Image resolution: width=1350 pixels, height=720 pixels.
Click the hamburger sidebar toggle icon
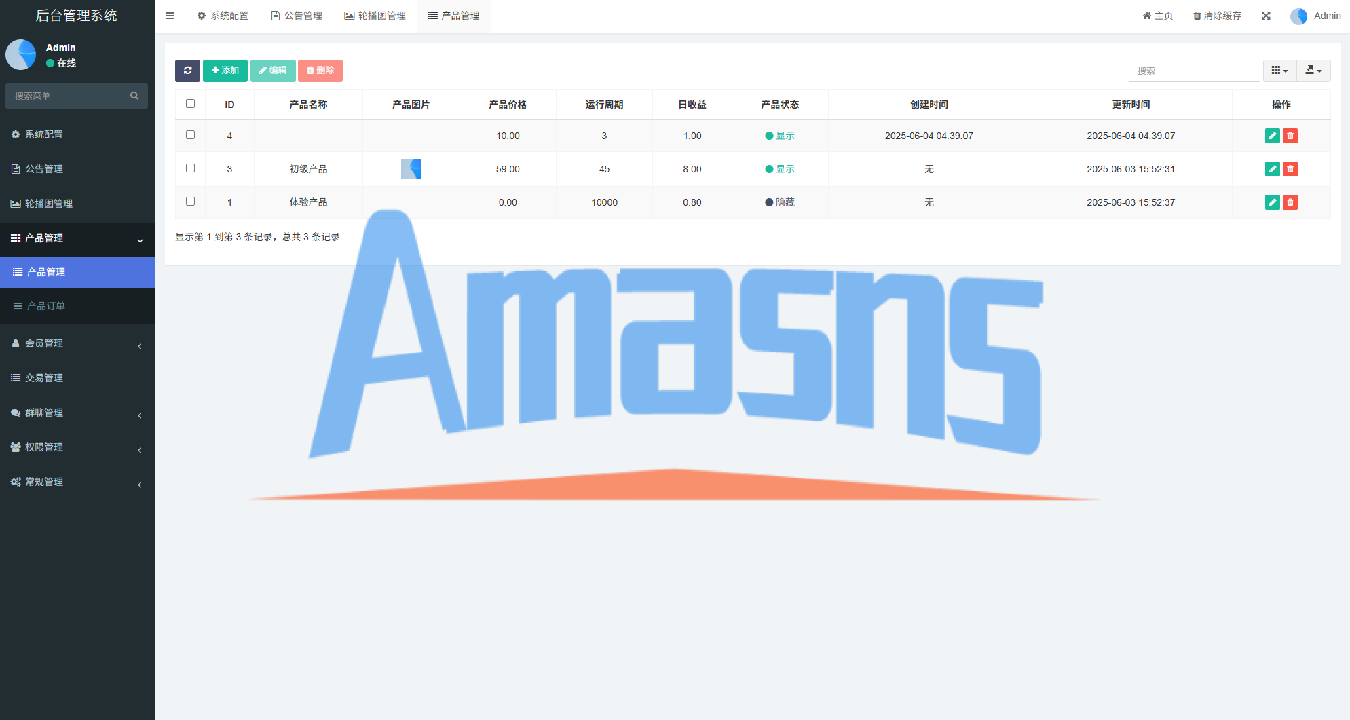pyautogui.click(x=170, y=16)
